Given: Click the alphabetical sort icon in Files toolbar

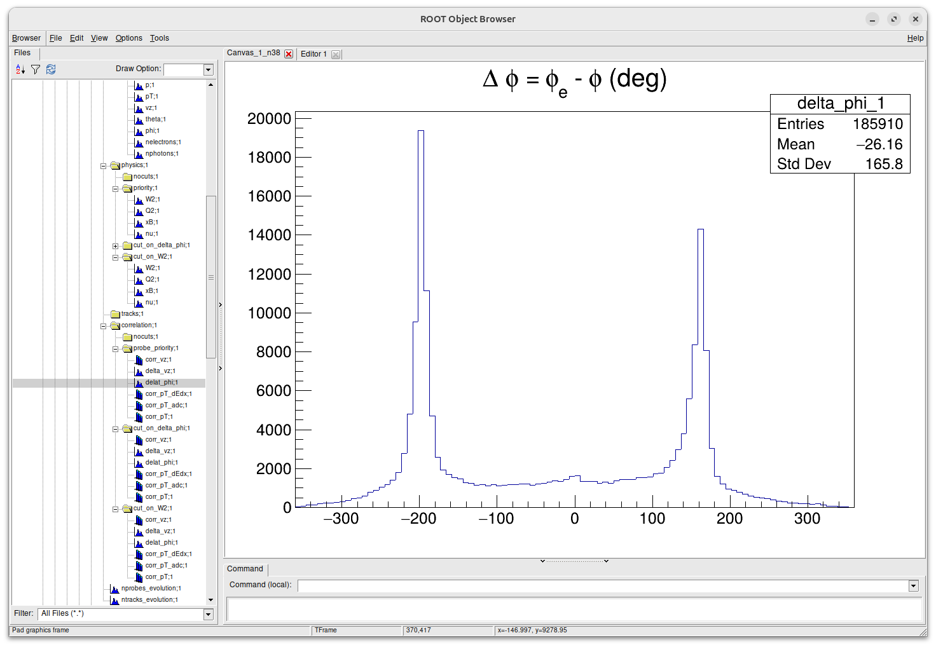Looking at the screenshot, I should (20, 69).
